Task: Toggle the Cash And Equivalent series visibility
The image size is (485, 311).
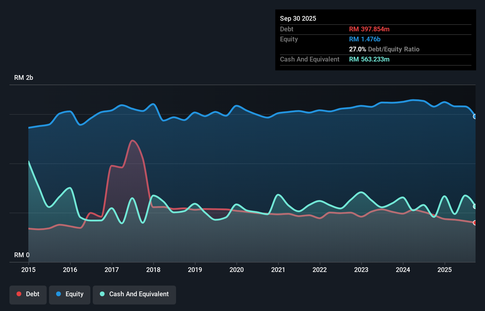Action: [134, 294]
